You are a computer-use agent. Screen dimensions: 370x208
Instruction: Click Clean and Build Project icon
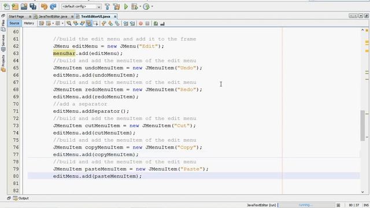pos(116,6)
